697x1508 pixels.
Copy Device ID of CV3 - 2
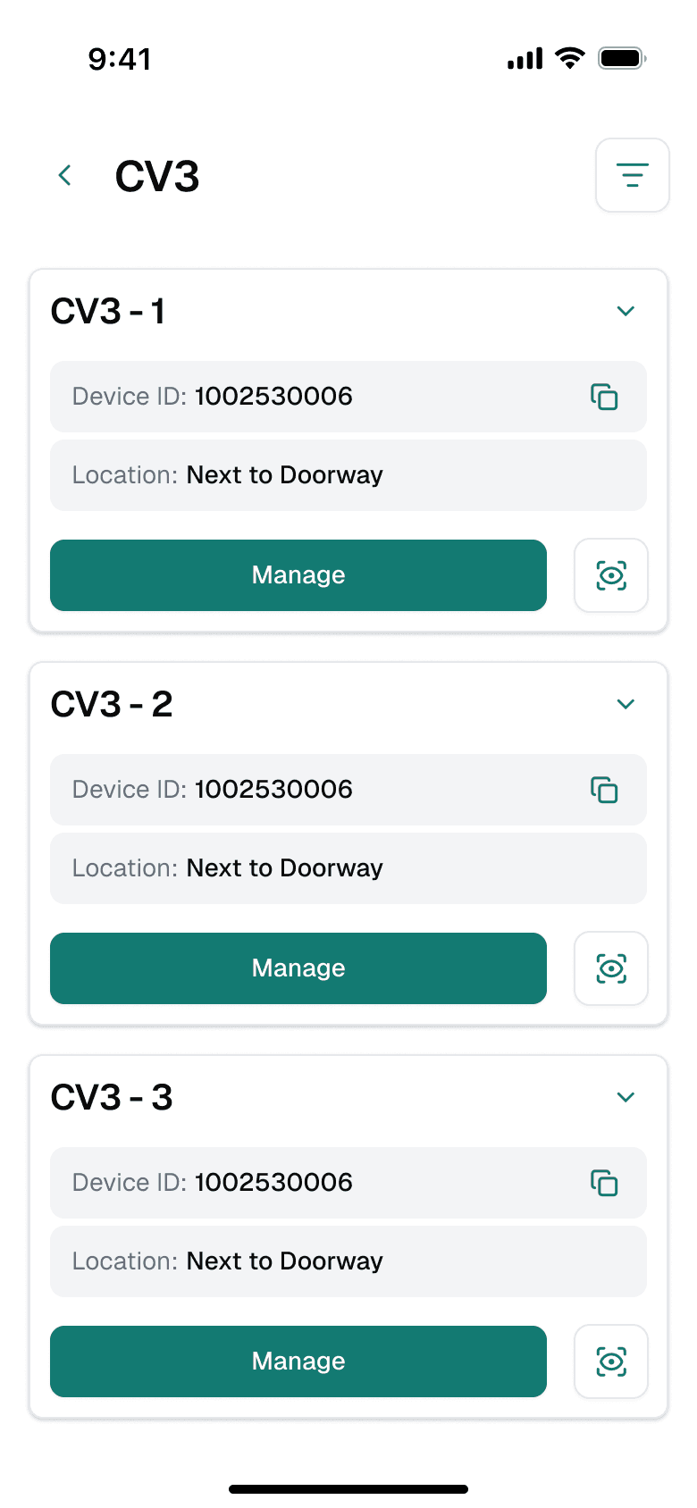[x=604, y=790]
